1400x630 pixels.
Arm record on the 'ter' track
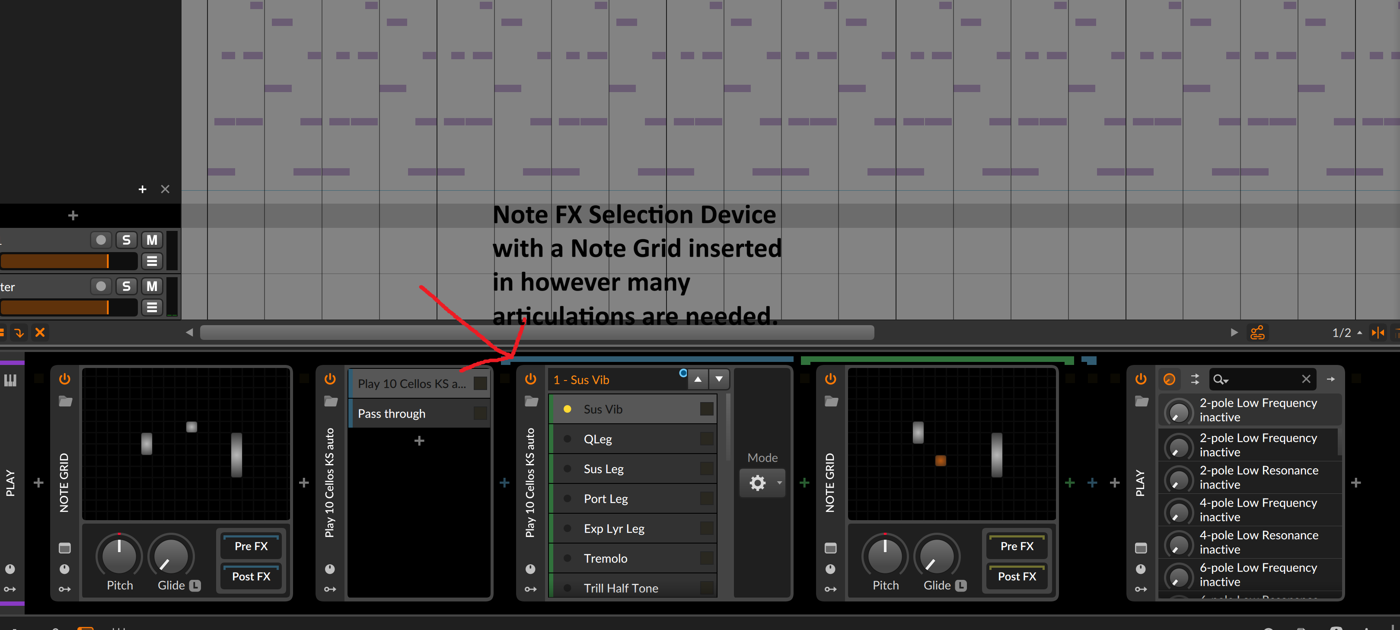click(x=101, y=287)
